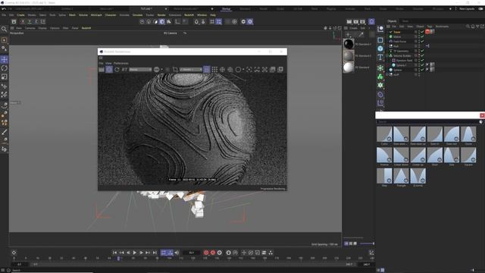
Task: Open Preferences menu in Redshift RenderView
Action: [121, 63]
